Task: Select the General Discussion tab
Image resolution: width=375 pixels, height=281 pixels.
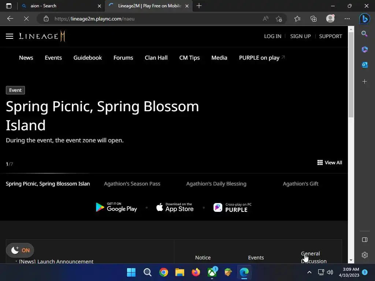Action: click(x=313, y=257)
